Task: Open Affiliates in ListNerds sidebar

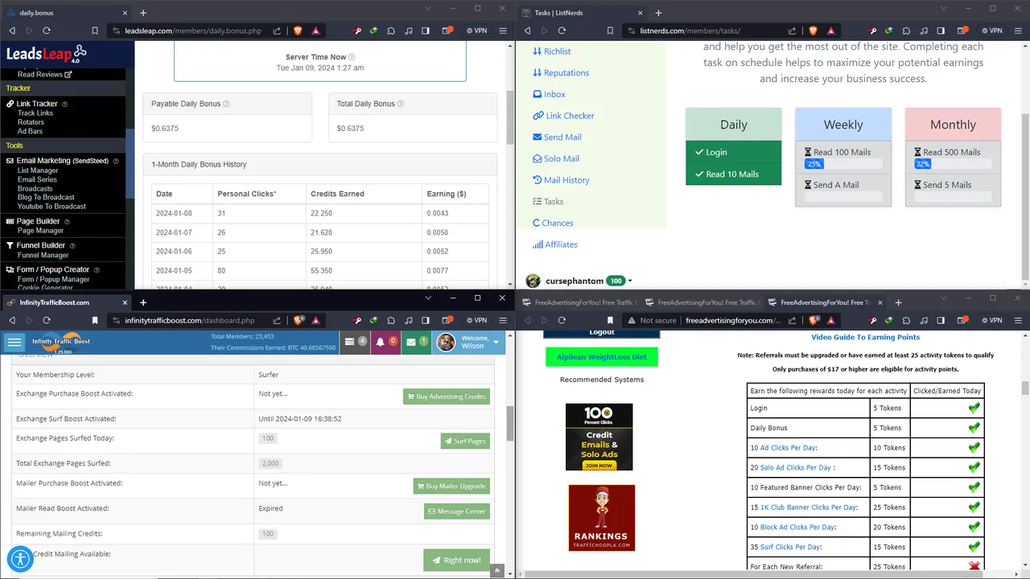Action: tap(554, 244)
